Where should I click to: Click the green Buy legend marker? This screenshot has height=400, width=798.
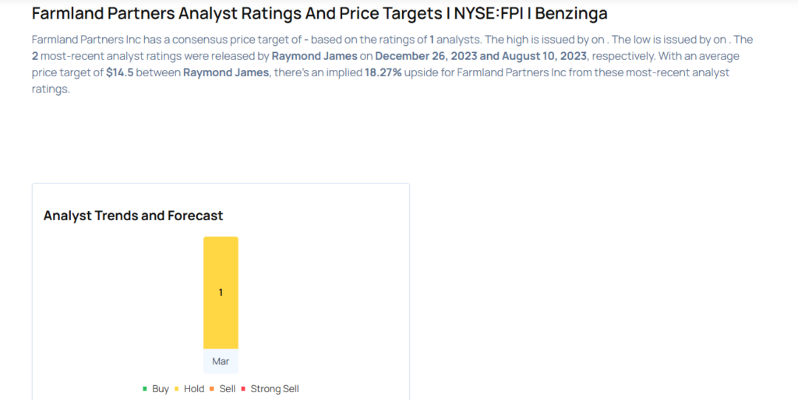145,388
